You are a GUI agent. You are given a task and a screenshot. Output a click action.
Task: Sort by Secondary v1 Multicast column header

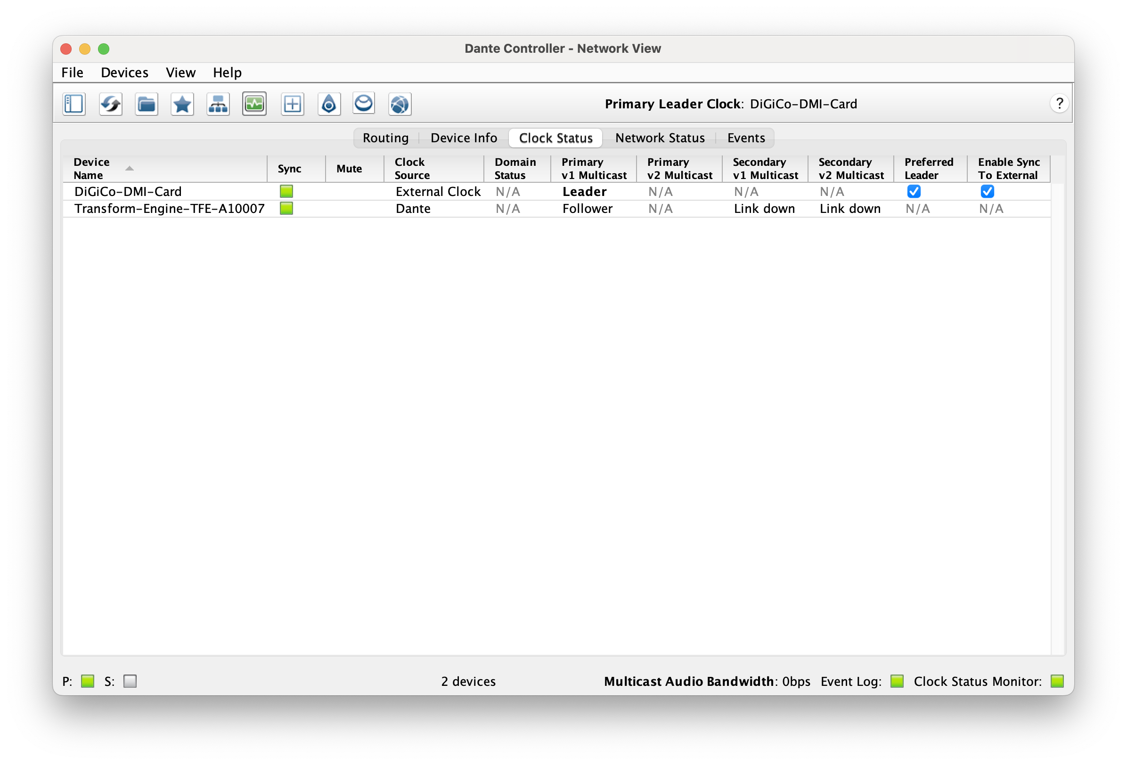(x=765, y=169)
